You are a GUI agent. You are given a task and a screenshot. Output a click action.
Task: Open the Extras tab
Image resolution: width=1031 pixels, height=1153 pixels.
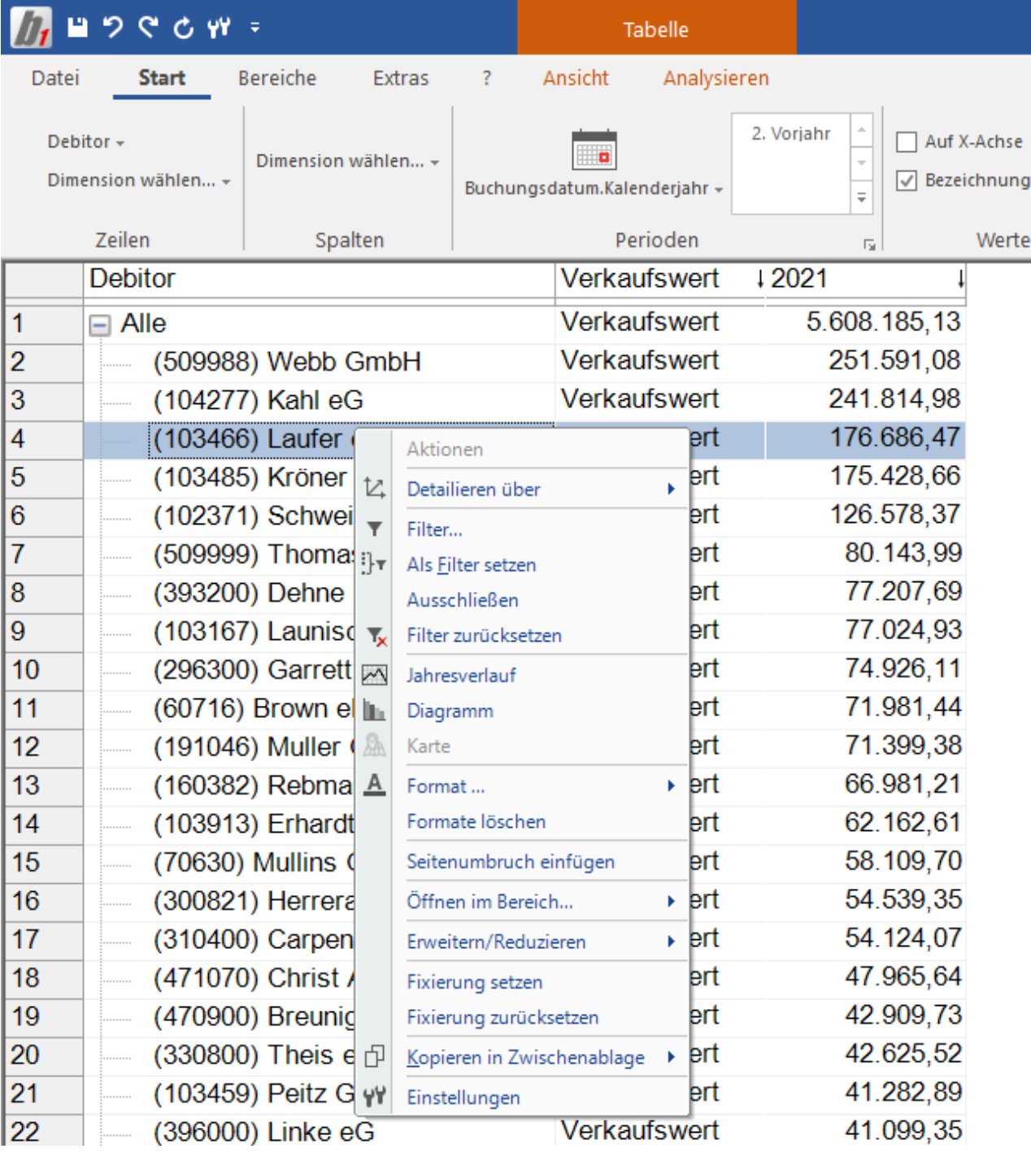(400, 78)
